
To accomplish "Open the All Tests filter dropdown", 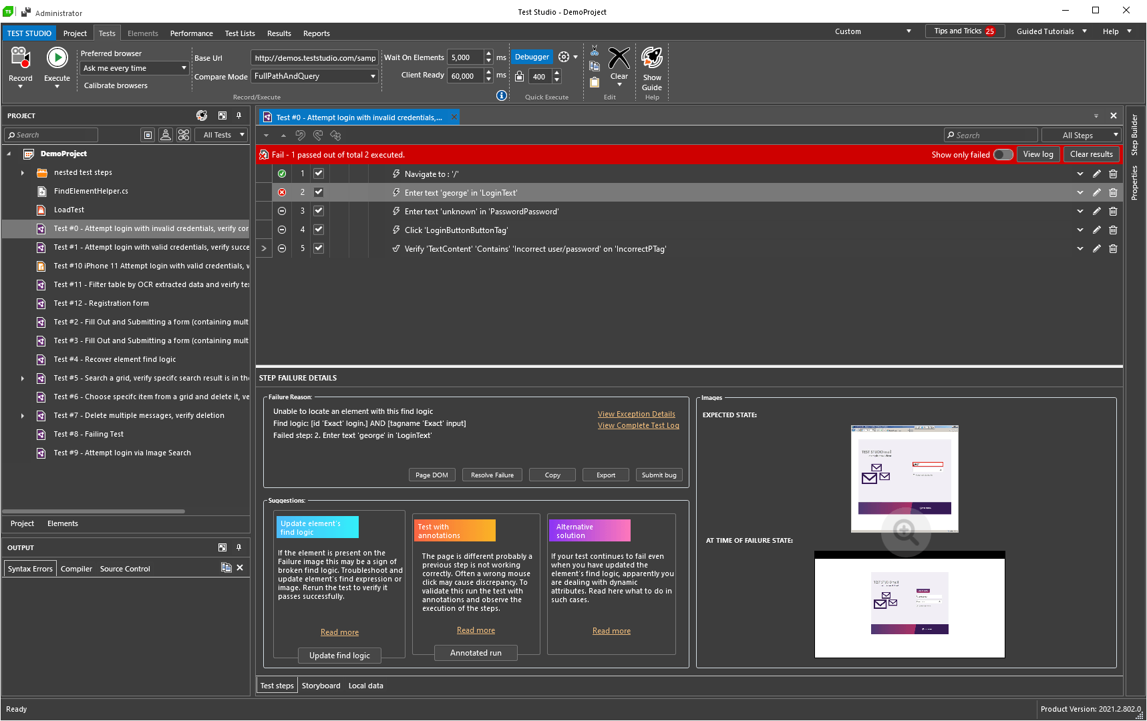I will pyautogui.click(x=221, y=135).
